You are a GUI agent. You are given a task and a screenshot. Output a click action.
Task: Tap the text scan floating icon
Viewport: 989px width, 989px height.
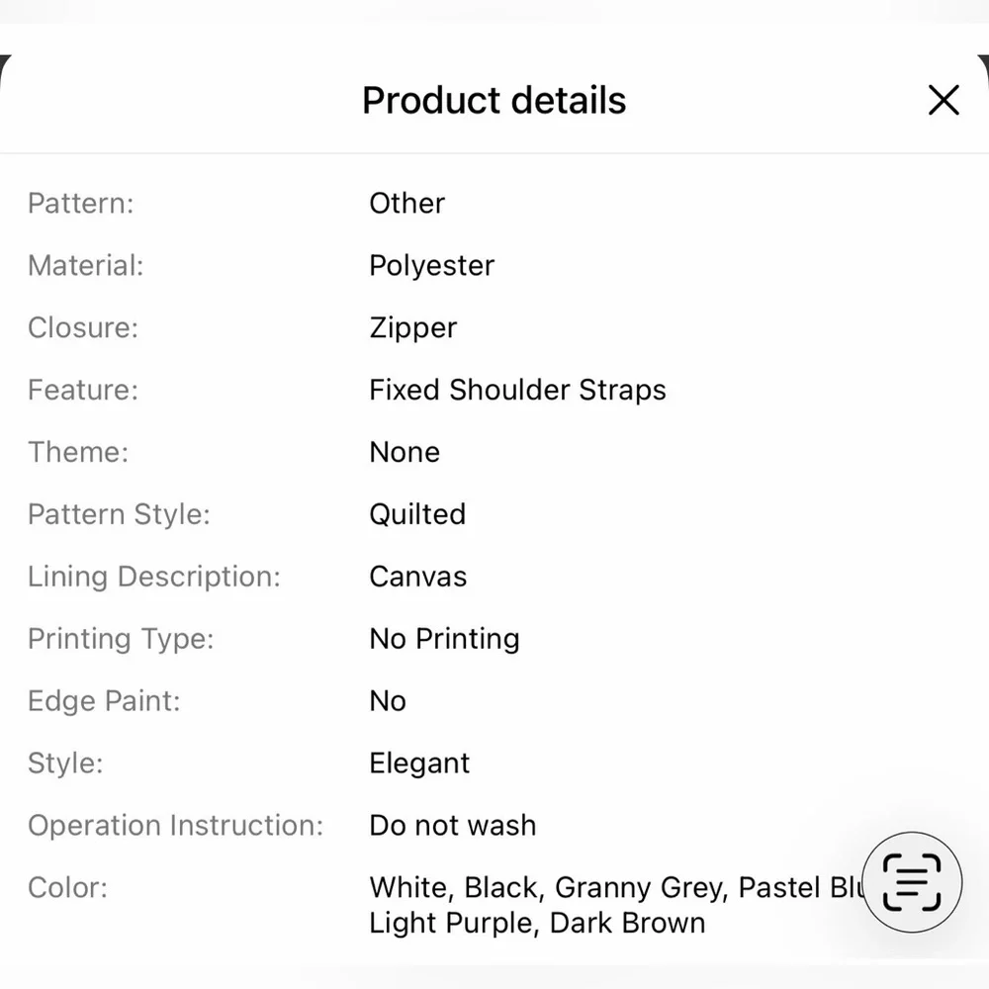coord(911,881)
